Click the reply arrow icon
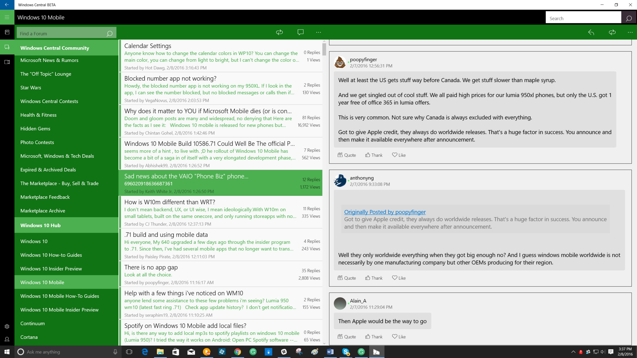637x358 pixels. (591, 32)
